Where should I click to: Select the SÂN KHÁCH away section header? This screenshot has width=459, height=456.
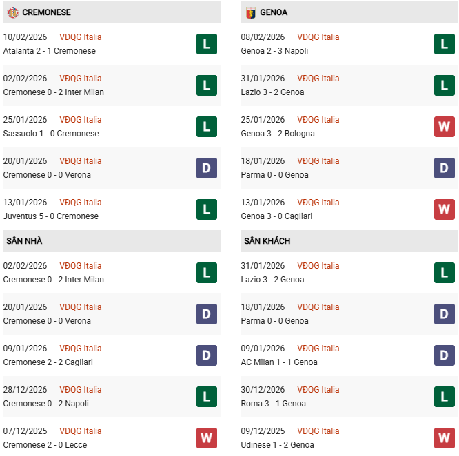pos(267,241)
